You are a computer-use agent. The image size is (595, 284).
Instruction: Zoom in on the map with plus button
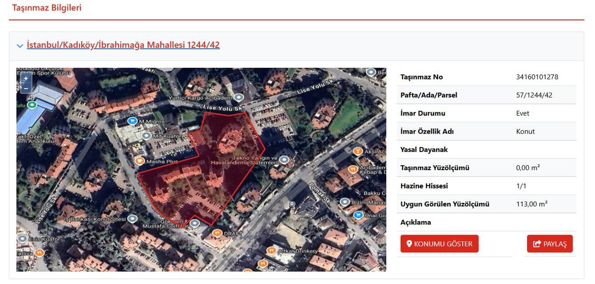pos(26,79)
